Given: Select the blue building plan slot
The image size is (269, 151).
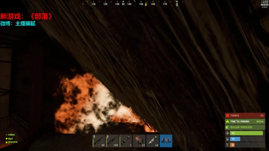Looking at the screenshot, I should tap(166, 141).
